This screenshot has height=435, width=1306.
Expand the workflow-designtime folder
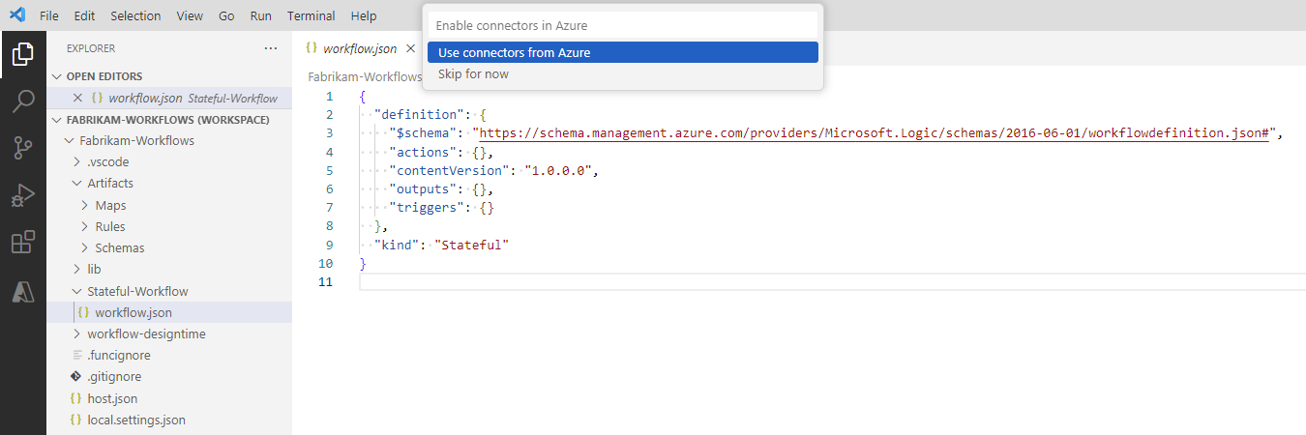click(145, 333)
